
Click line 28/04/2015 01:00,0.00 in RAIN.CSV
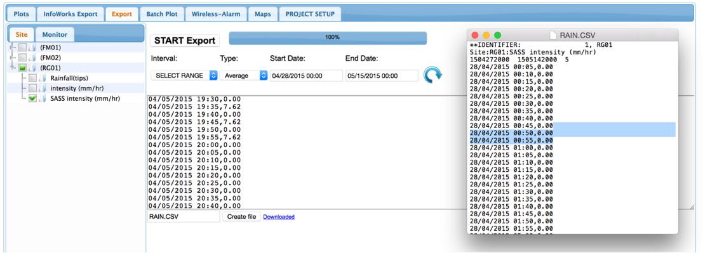pyautogui.click(x=511, y=148)
